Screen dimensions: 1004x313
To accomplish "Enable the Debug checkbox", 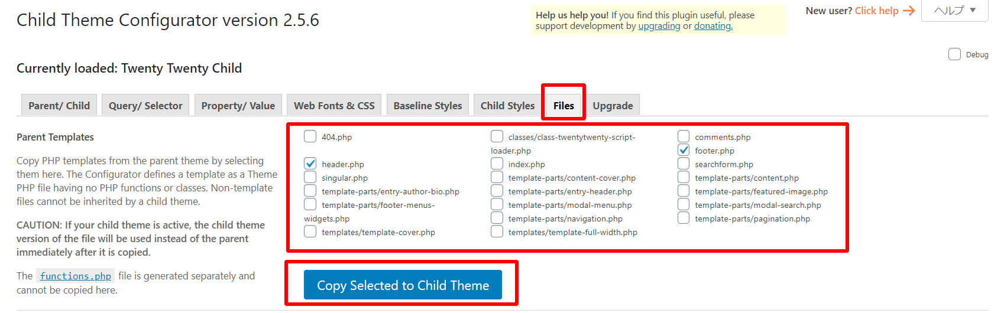I will pyautogui.click(x=954, y=54).
